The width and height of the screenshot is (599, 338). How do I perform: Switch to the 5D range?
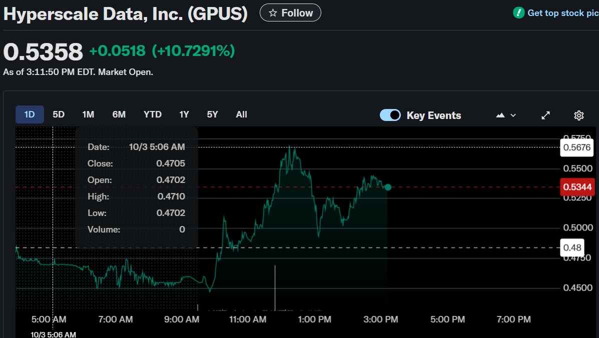tap(59, 114)
